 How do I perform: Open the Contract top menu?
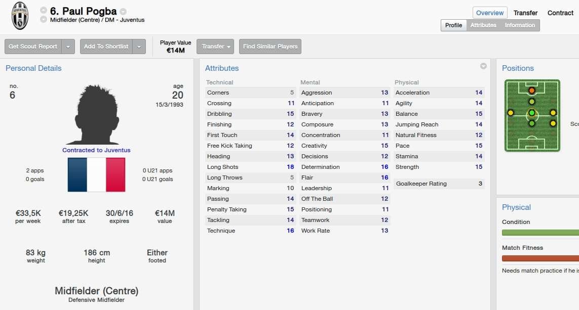click(560, 13)
